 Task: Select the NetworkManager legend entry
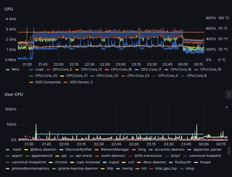[115, 150]
